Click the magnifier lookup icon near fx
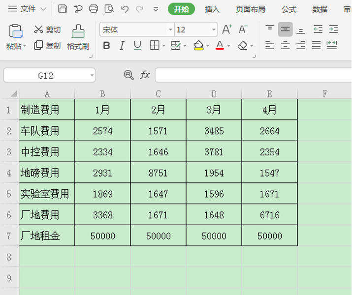The height and width of the screenshot is (295, 352). (128, 75)
